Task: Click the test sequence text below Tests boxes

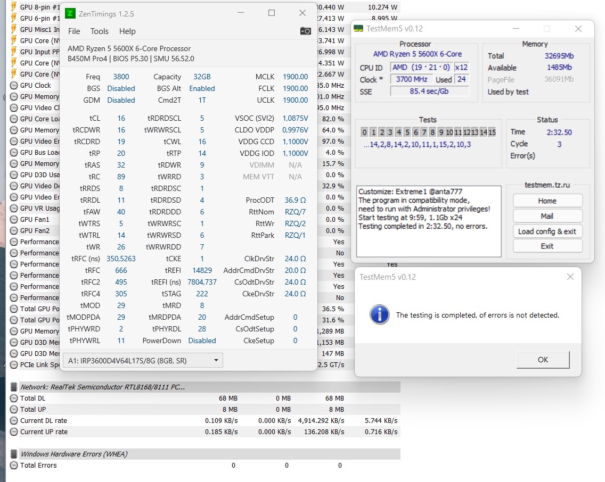Action: point(417,145)
